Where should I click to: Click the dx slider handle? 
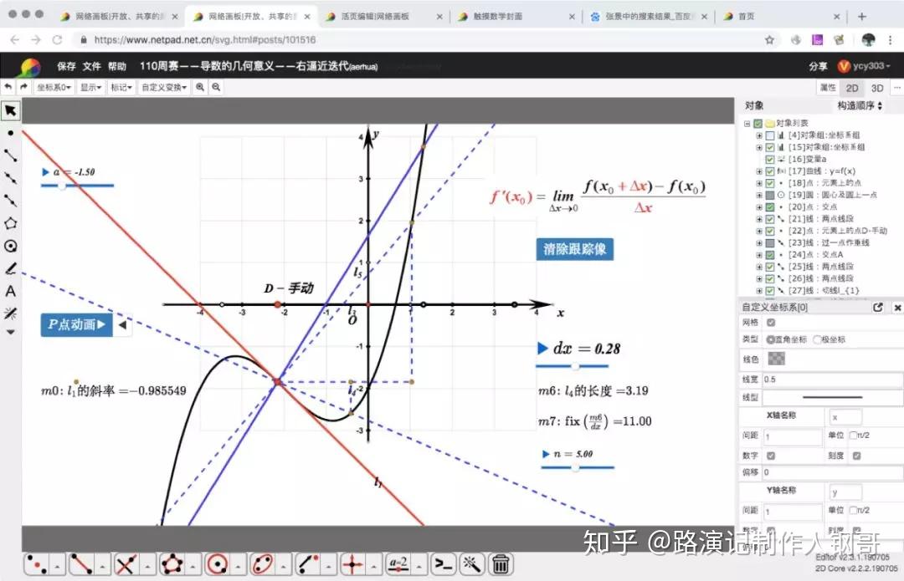(x=575, y=366)
